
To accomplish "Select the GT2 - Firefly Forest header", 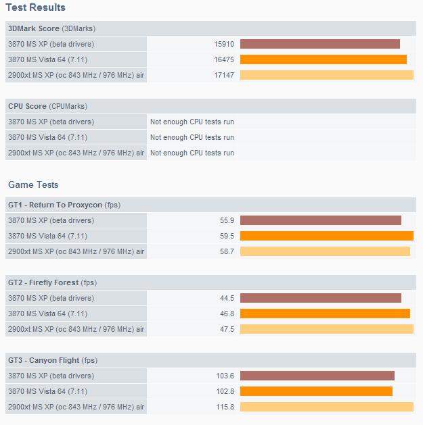I will click(x=53, y=282).
